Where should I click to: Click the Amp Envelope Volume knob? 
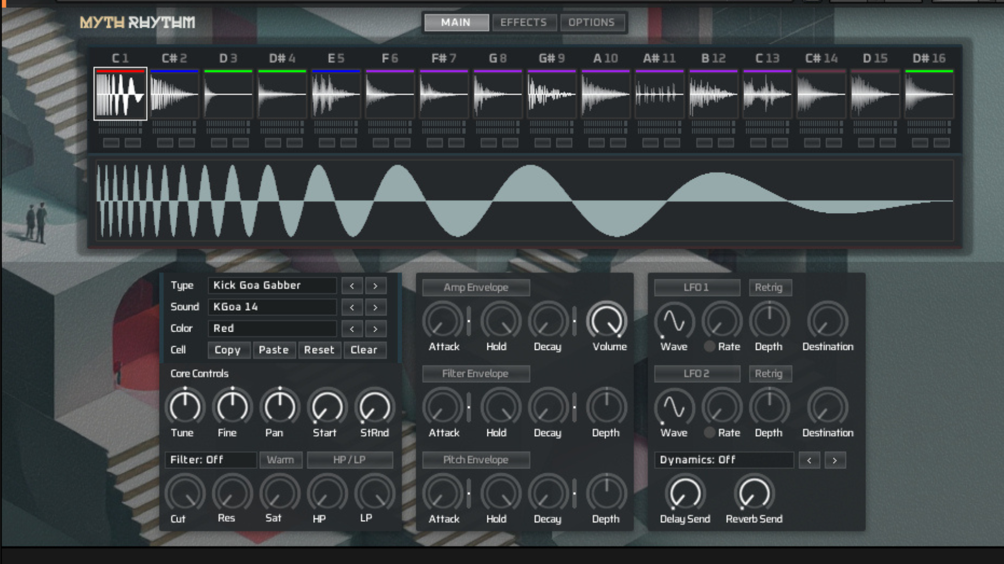tap(607, 321)
